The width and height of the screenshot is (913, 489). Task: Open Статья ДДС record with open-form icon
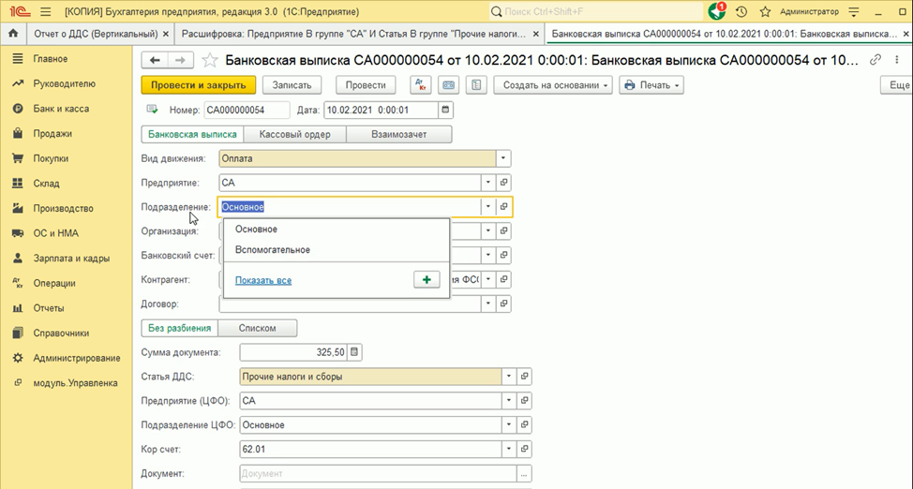coord(525,376)
